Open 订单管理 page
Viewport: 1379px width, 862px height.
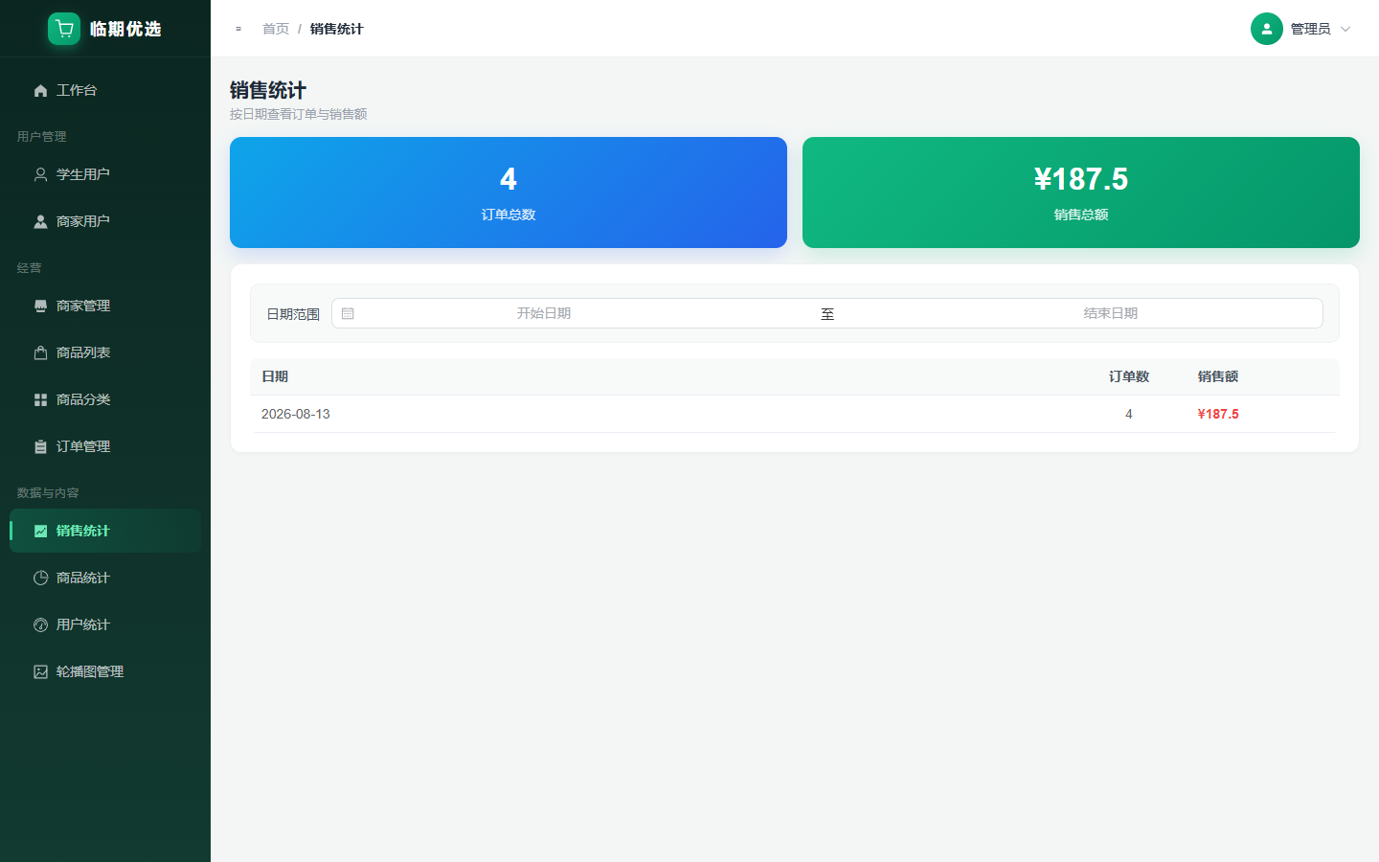(105, 446)
